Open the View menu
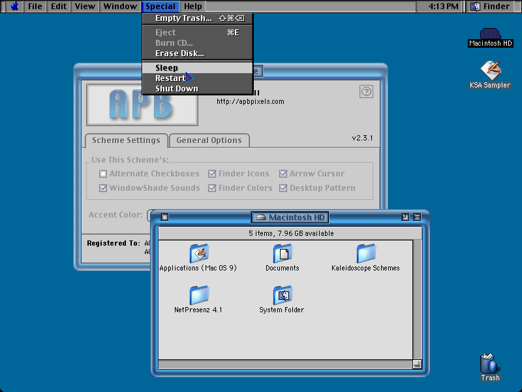 pyautogui.click(x=85, y=7)
